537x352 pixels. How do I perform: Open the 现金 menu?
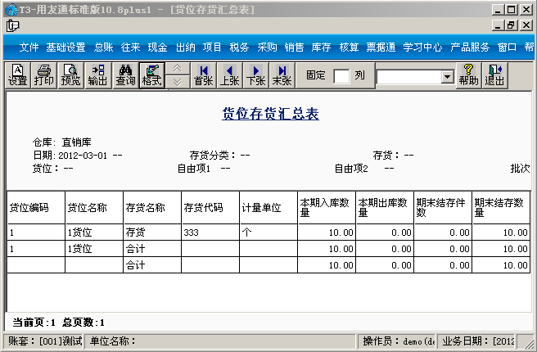(x=157, y=47)
